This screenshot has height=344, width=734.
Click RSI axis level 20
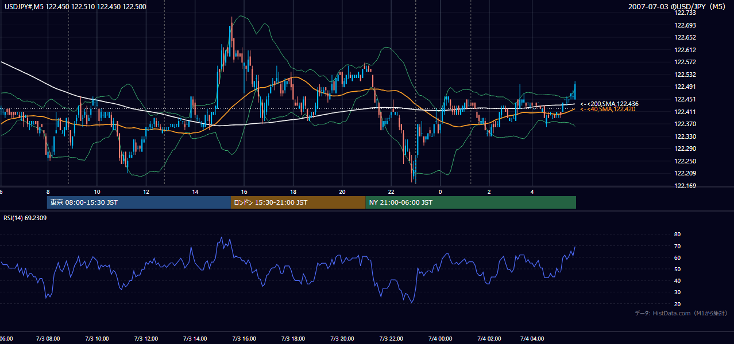pos(678,304)
